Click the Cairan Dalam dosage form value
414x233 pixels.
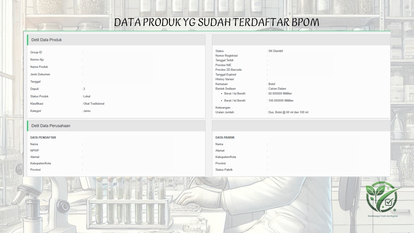[277, 88]
